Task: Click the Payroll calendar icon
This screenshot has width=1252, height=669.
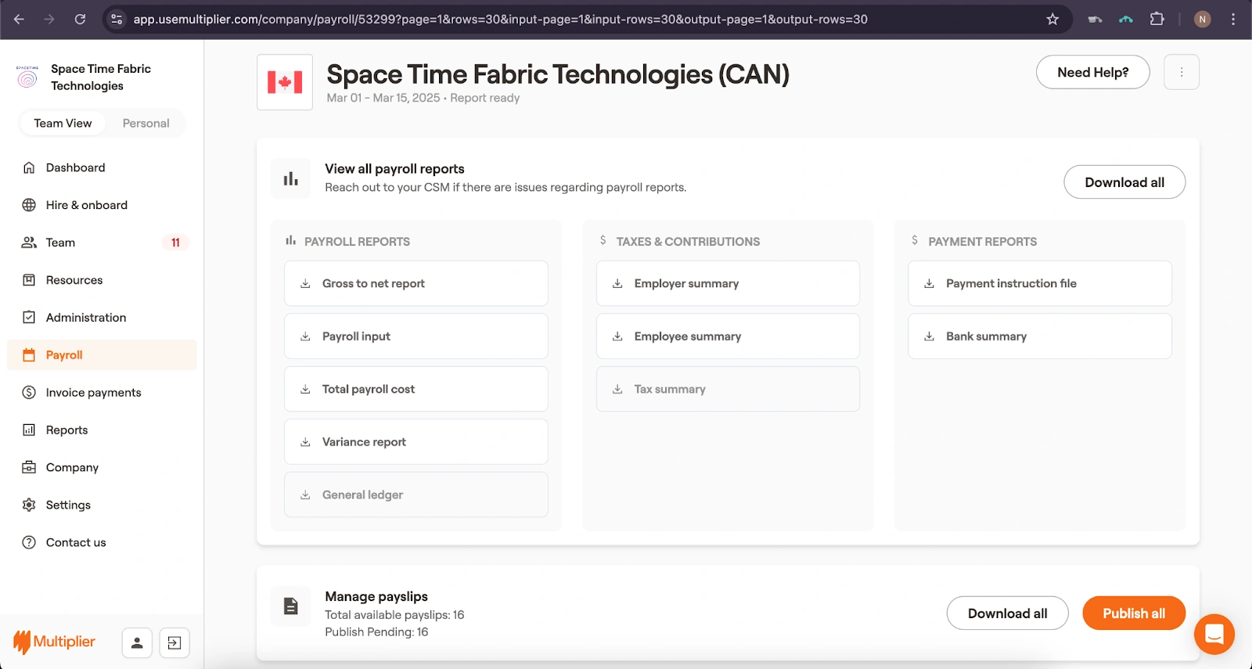Action: point(29,355)
